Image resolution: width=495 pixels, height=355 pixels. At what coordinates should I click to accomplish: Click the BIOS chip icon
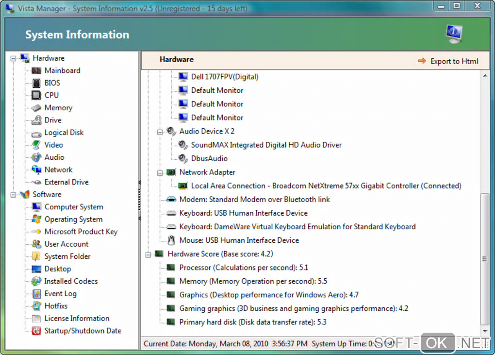tap(36, 83)
